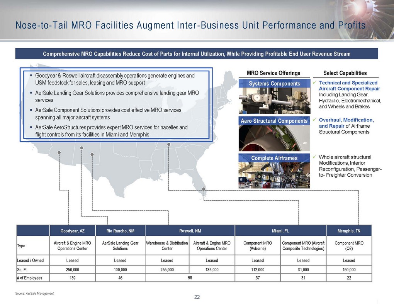The height and width of the screenshot is (304, 394).
Task: Select the 'Roswell, NM' column header
Action: click(x=190, y=231)
